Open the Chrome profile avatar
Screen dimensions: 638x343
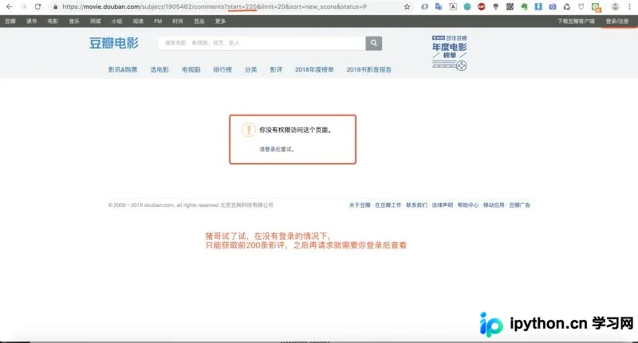615,7
